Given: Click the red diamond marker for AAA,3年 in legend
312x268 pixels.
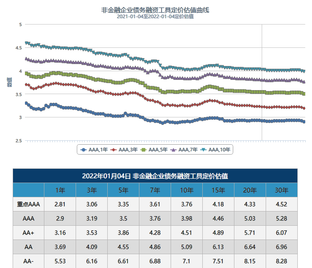Looking at the screenshot, I should coord(114,150).
